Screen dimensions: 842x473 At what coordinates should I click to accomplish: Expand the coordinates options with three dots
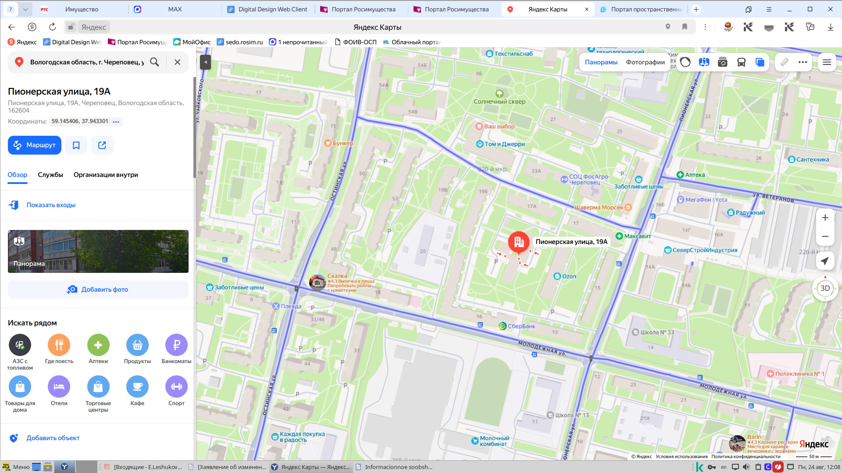116,122
